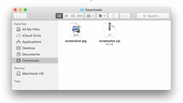The width and height of the screenshot is (183, 103).
Task: Click the Favorites section header
Action: [20, 24]
